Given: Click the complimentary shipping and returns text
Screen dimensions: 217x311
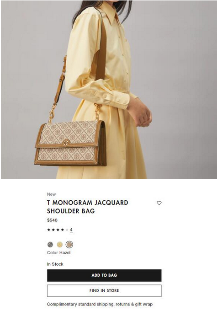Looking at the screenshot, I should [100, 304].
